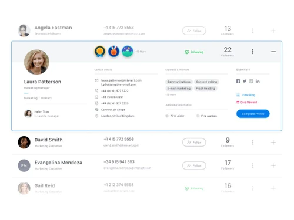Screen dimensions: 294x220
Task: Collapse Laura Patterson's card with minus icon
Action: tap(273, 52)
